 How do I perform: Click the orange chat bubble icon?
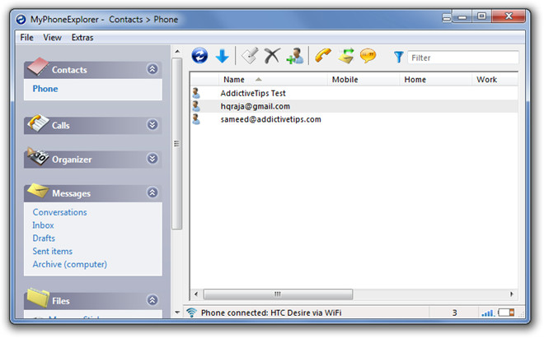tap(368, 55)
